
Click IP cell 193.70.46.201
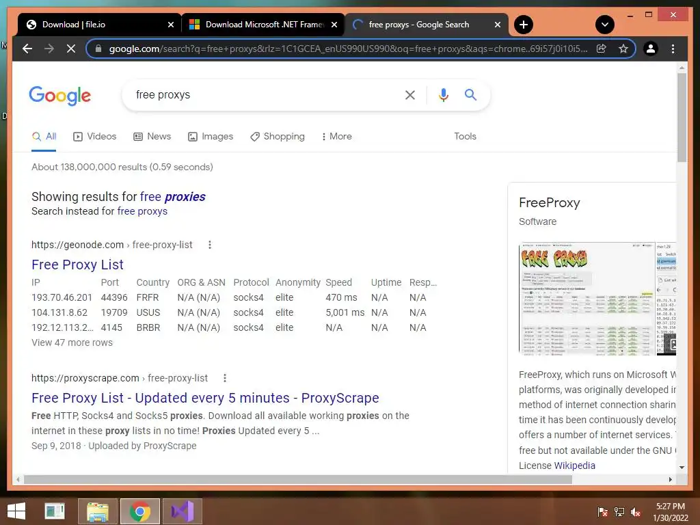[x=62, y=297]
